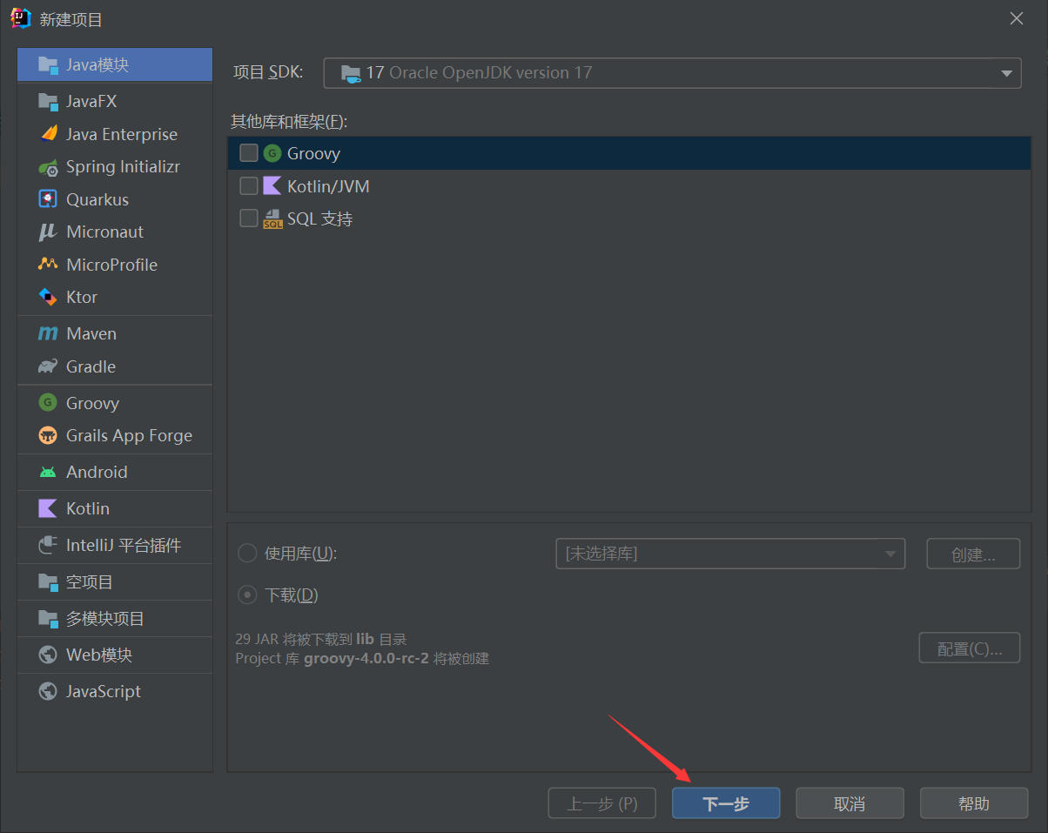Viewport: 1048px width, 833px height.
Task: Click the Quarkus logo icon
Action: [x=48, y=199]
